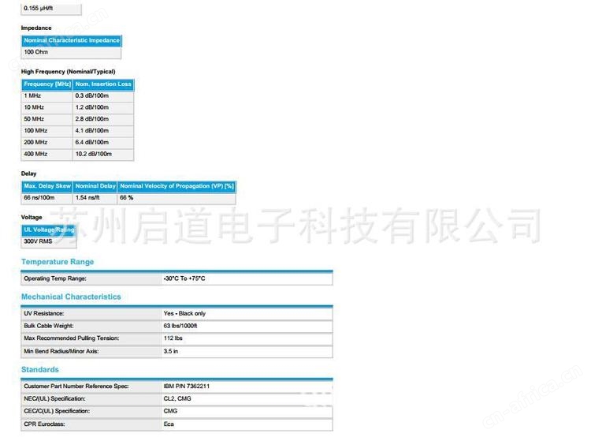Click the 'Standards' section heading
591x437 pixels.
[40, 370]
